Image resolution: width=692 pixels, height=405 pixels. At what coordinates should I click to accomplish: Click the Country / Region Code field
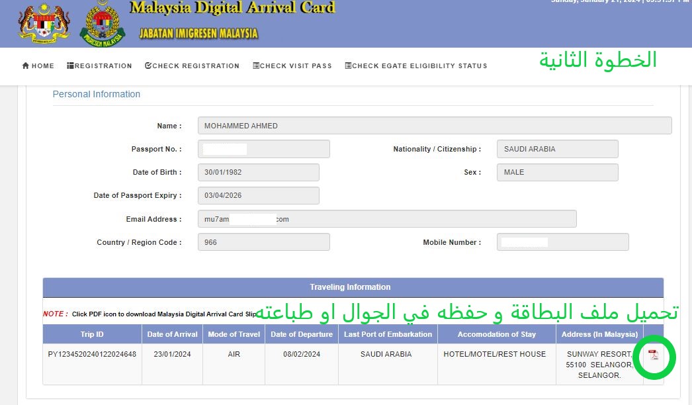[x=263, y=242]
